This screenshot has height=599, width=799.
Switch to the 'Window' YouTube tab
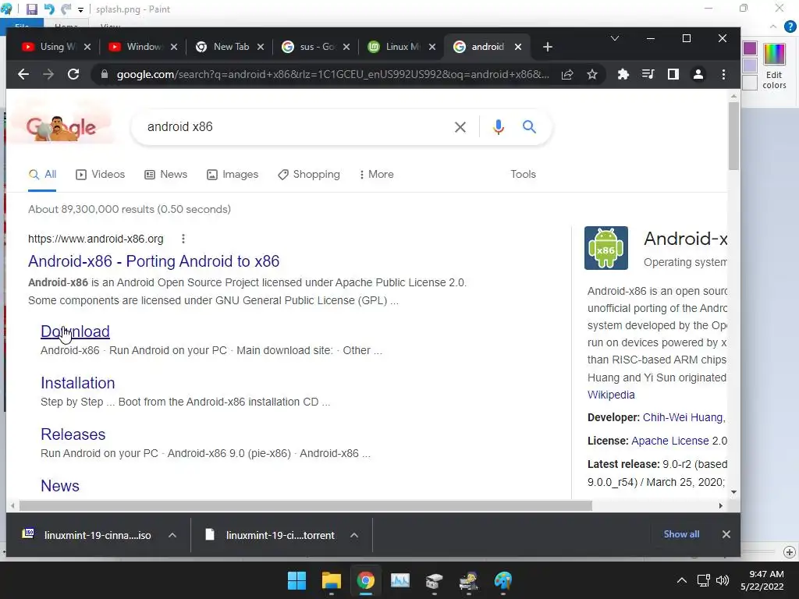click(x=136, y=47)
